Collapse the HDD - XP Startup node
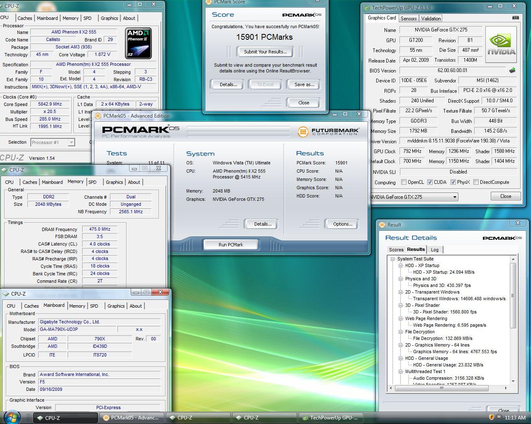 [x=401, y=265]
